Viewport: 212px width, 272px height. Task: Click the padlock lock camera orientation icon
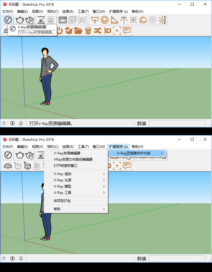[x=82, y=20]
